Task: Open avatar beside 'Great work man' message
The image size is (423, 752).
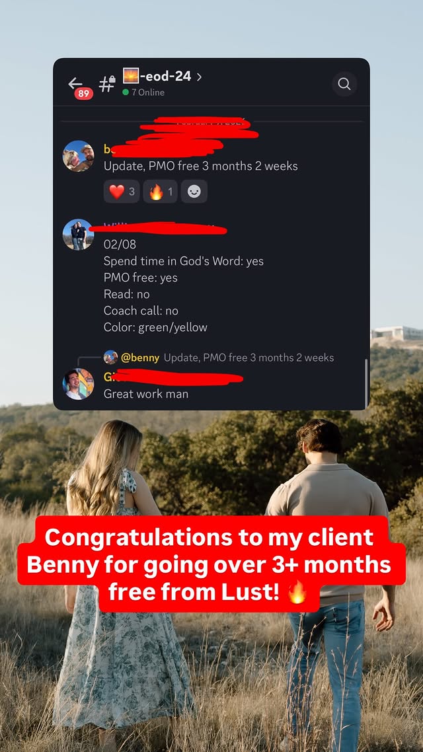Action: tap(78, 384)
